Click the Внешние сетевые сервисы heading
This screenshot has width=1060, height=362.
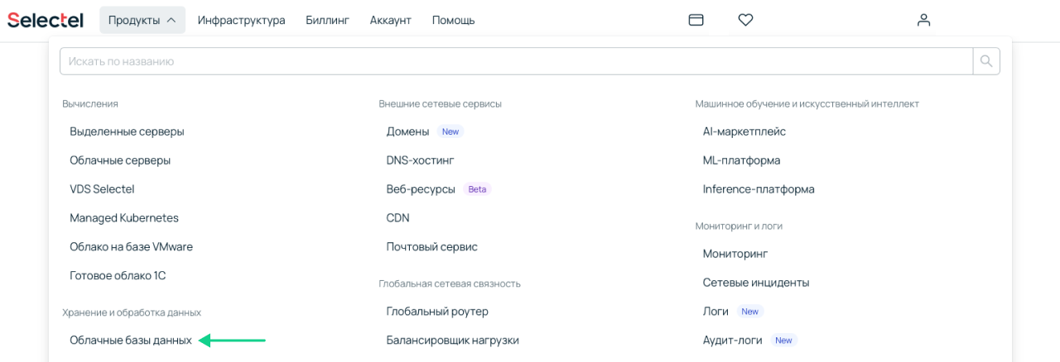click(x=441, y=104)
